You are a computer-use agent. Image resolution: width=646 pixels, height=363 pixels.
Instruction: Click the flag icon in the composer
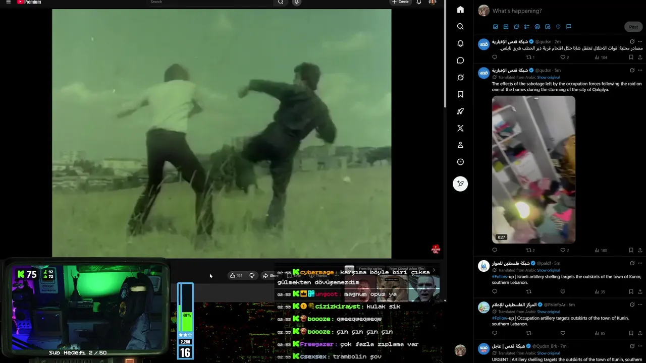coord(568,27)
